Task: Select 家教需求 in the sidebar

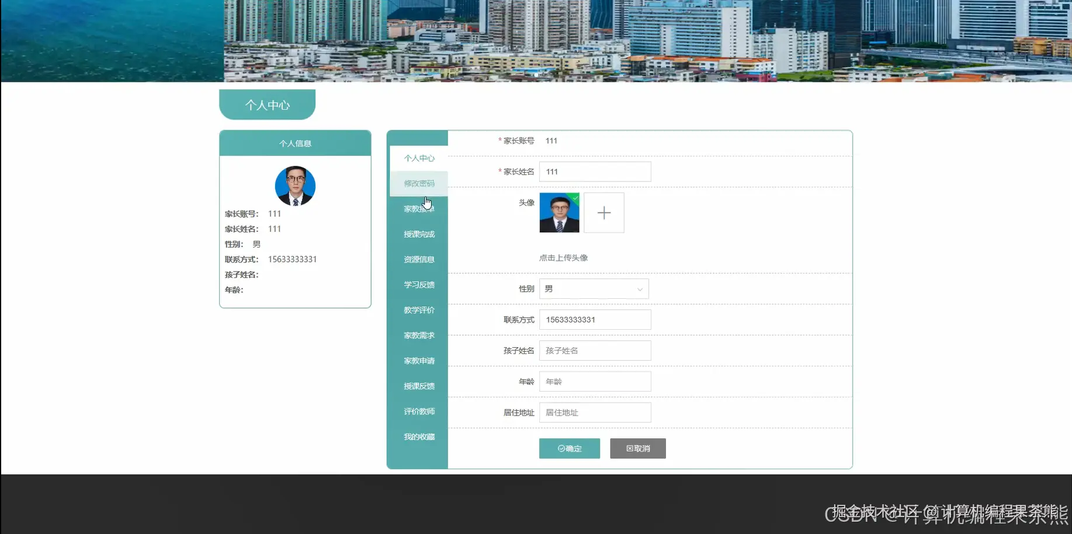Action: [x=419, y=336]
